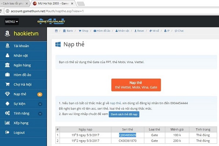Open a new browser tab

point(81,4)
